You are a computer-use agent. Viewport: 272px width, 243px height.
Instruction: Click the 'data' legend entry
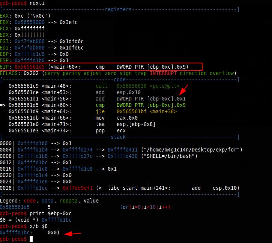[48, 201]
